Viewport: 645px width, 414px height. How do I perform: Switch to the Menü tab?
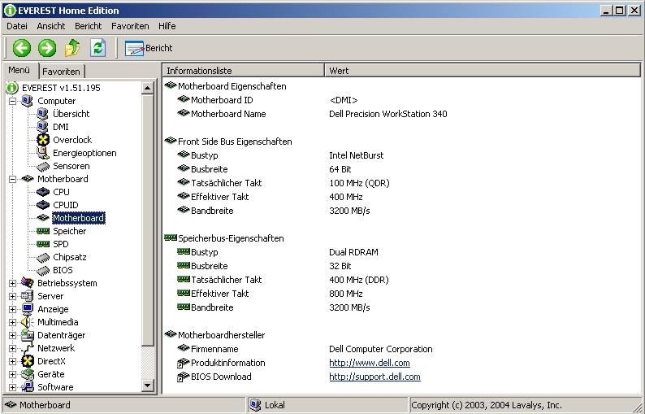coord(19,70)
